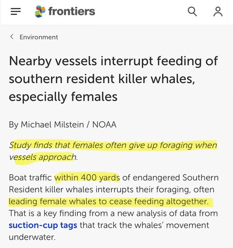Image resolution: width=233 pixels, height=248 pixels.
Task: Click the phrase 'track the whales' movement'
Action: point(153,225)
